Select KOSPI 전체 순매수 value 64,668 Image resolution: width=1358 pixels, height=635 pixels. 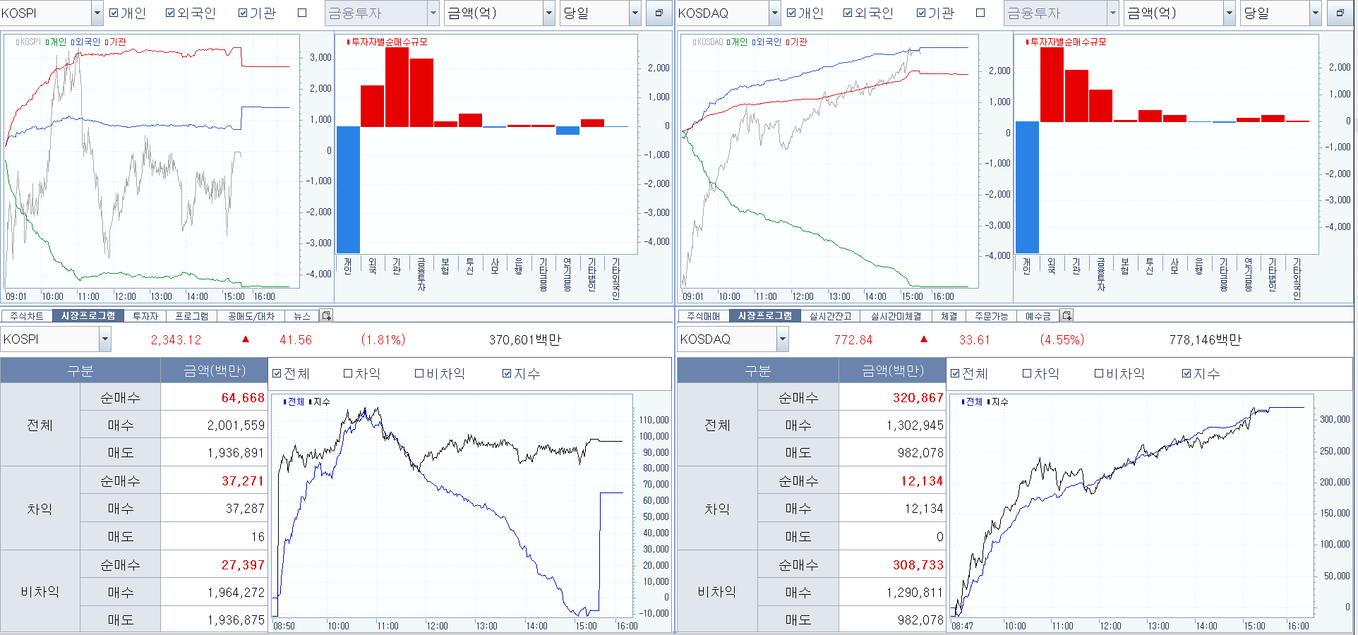(243, 398)
